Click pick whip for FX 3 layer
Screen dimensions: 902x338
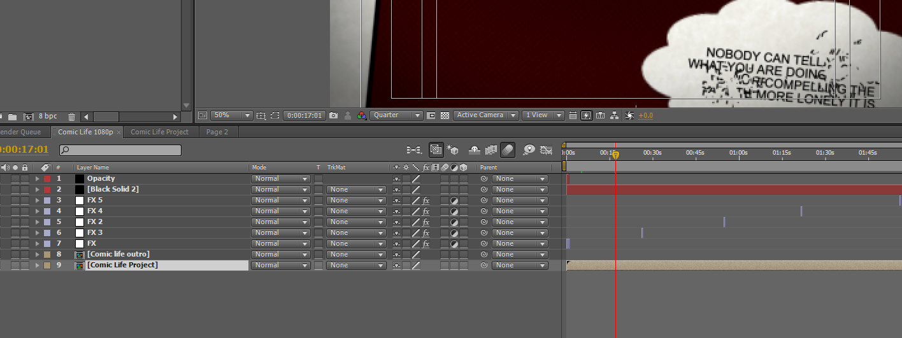click(x=484, y=233)
